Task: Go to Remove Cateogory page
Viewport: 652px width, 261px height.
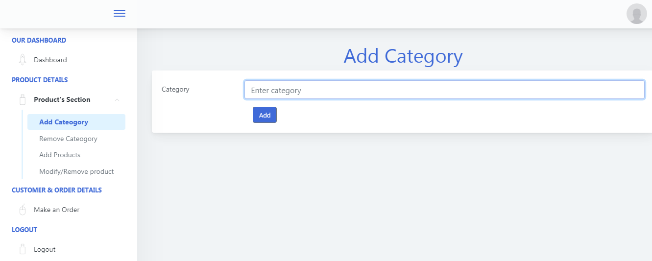Action: coord(68,139)
